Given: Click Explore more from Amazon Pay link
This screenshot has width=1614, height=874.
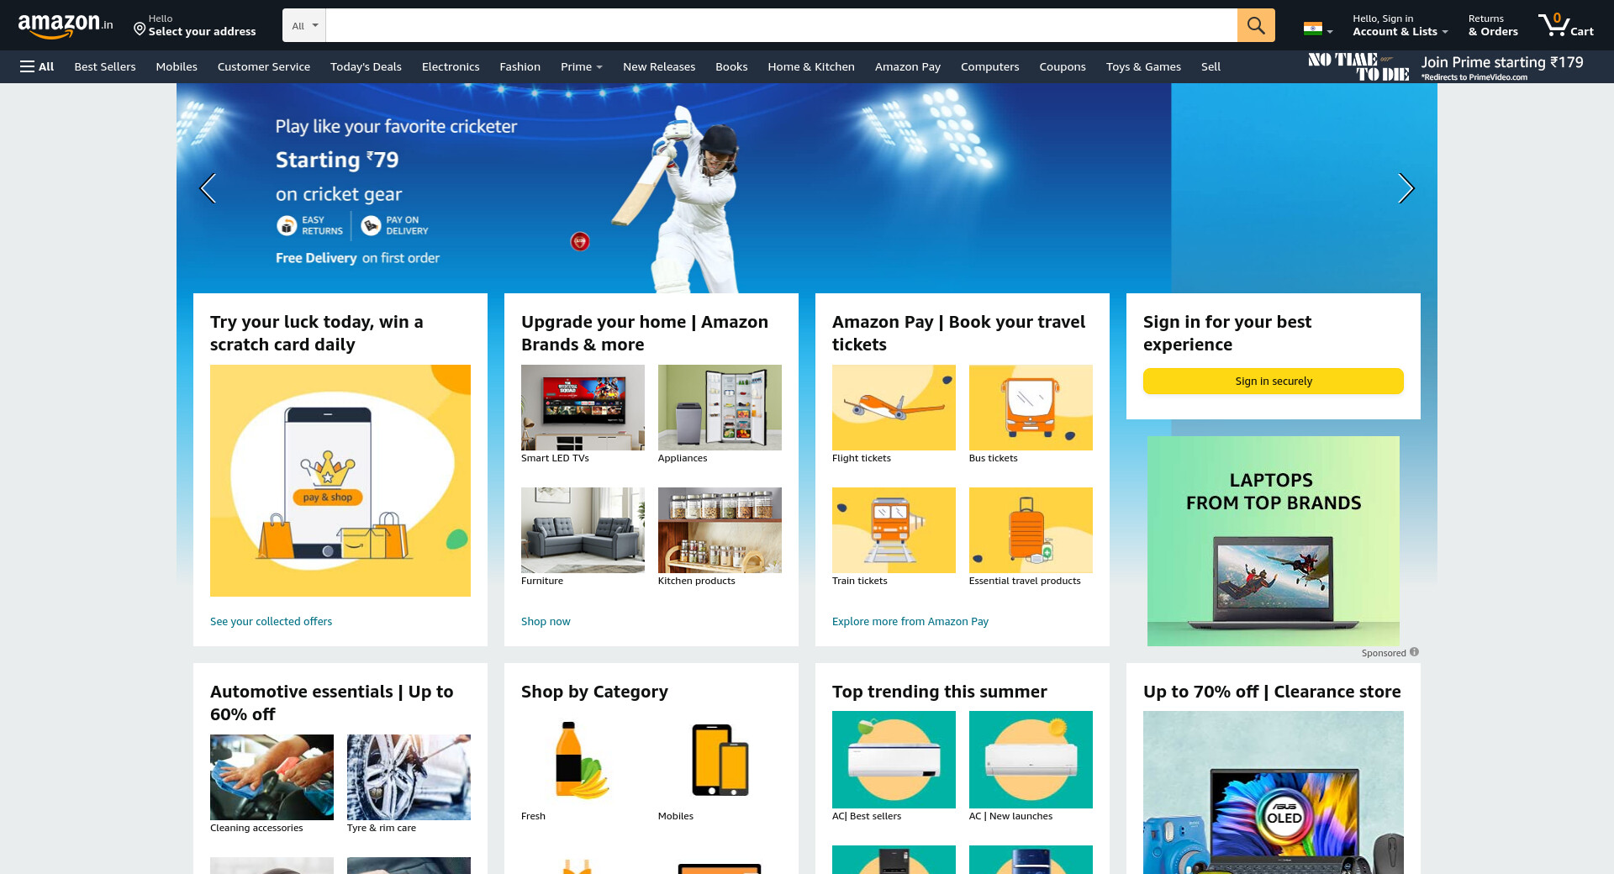Looking at the screenshot, I should (910, 621).
